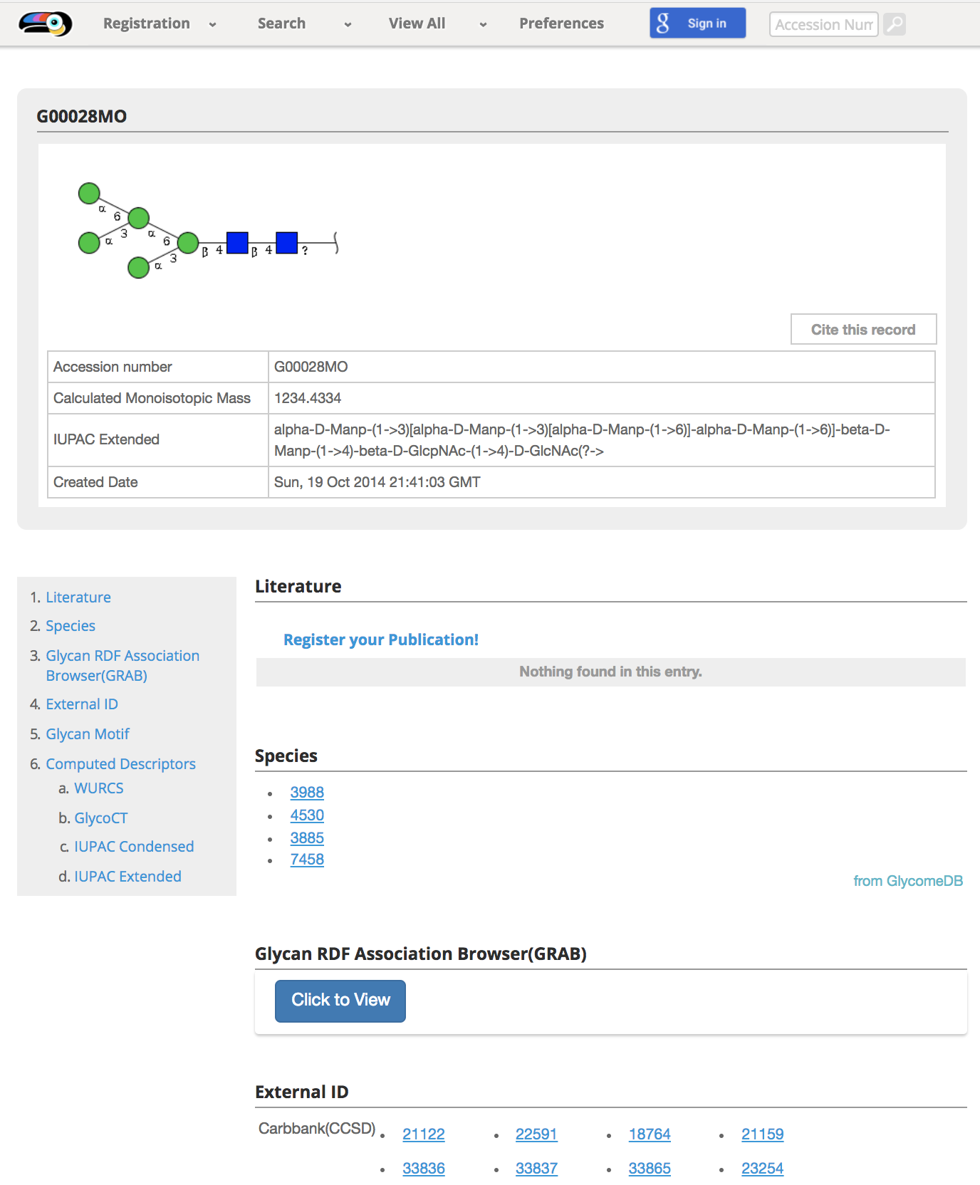Expand the Registration dropdown arrow
The height and width of the screenshot is (1185, 980).
pyautogui.click(x=212, y=24)
